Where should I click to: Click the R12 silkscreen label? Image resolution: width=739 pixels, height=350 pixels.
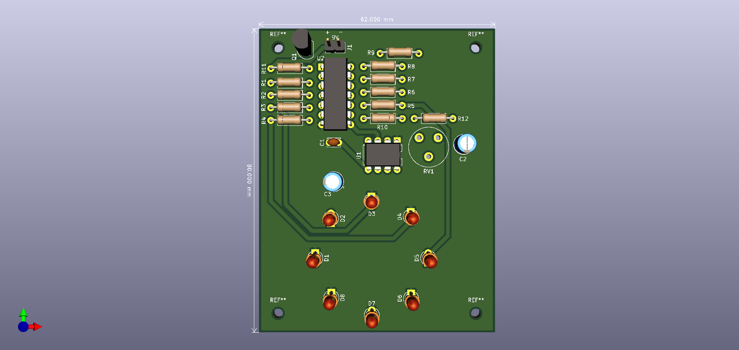(x=463, y=119)
